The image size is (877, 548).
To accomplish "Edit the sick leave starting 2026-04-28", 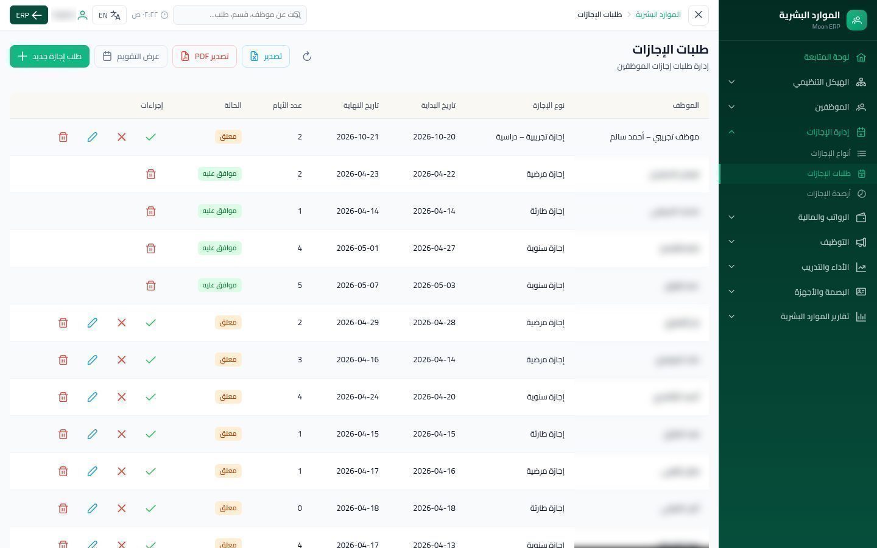I will [93, 323].
